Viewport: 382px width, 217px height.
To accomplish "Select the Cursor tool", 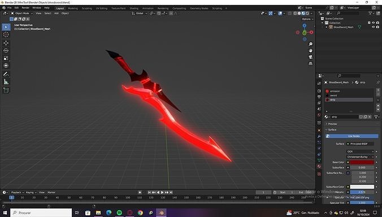I will [x=6, y=34].
